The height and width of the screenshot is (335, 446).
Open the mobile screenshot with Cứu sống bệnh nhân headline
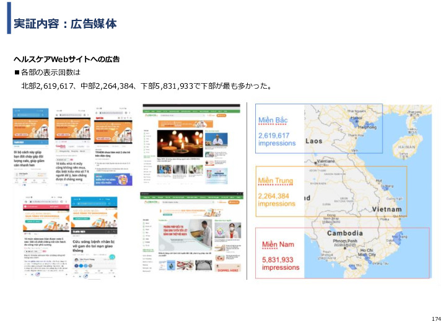point(94,237)
